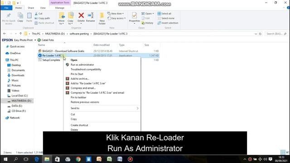Open Microsoft Edge from taskbar

(37, 159)
